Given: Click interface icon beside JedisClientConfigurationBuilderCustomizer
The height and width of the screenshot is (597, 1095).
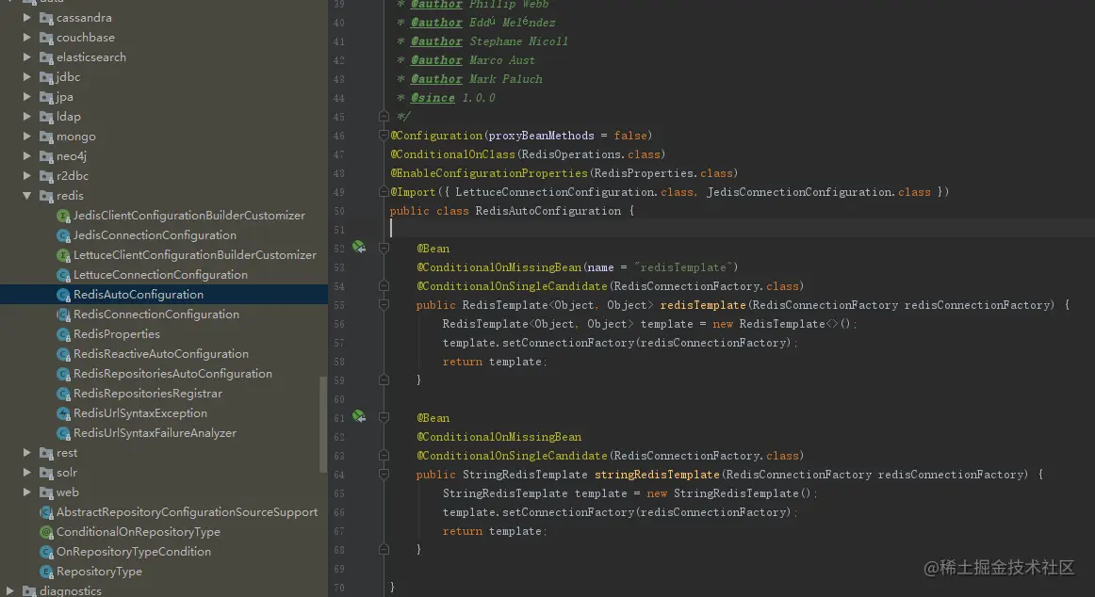Looking at the screenshot, I should pos(63,216).
